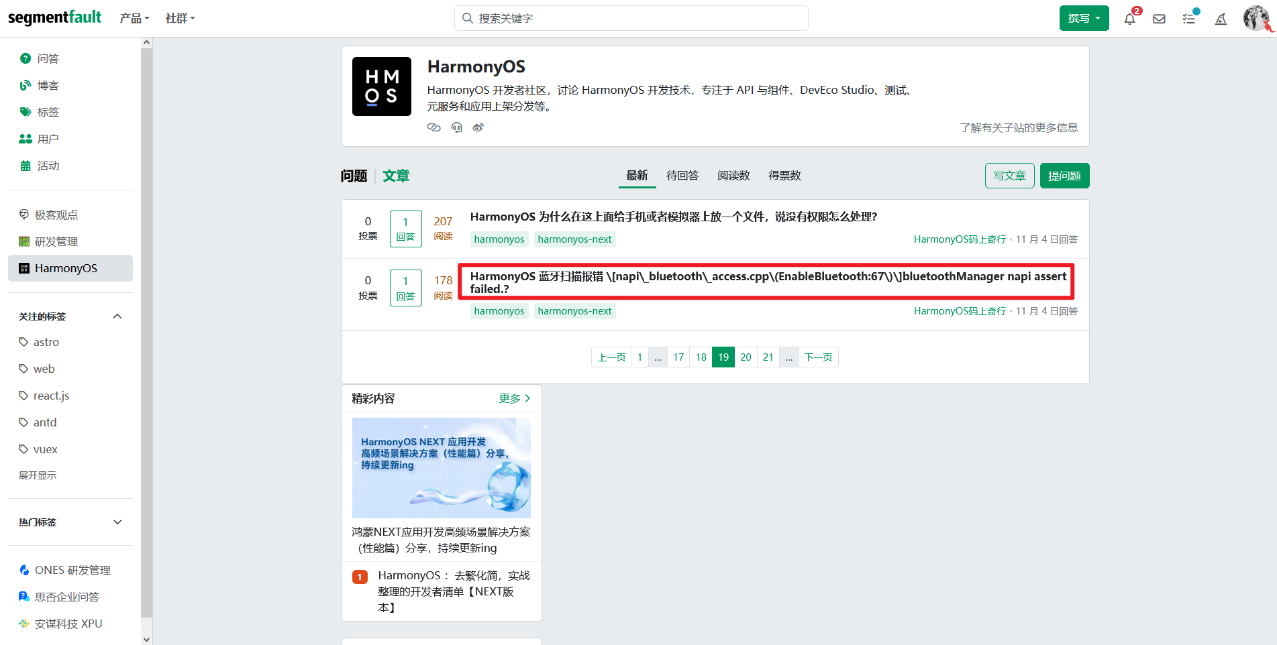Click the 写文章 button
Screen dimensions: 1277x645
1009,176
